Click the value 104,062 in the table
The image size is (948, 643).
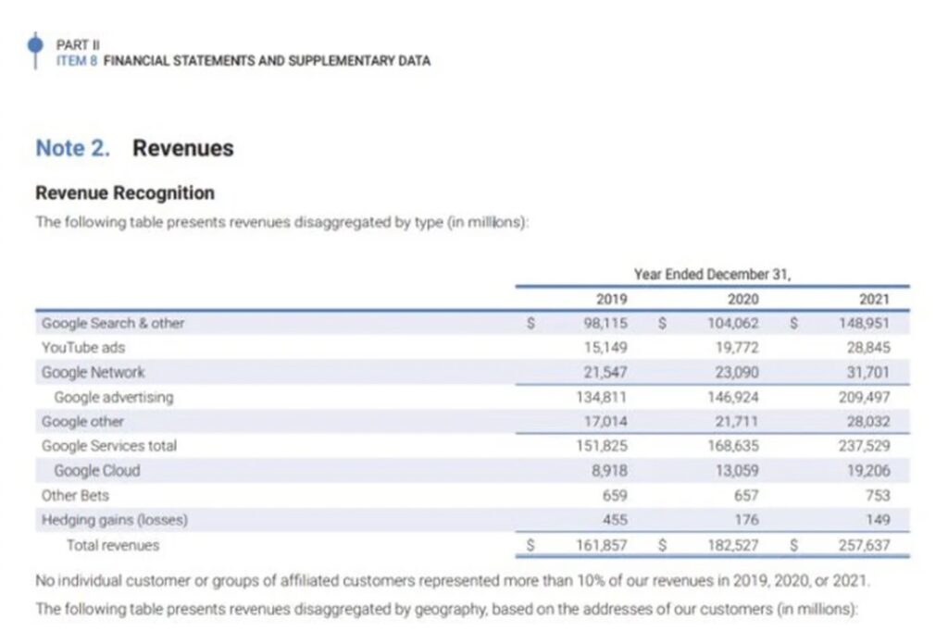tap(733, 323)
